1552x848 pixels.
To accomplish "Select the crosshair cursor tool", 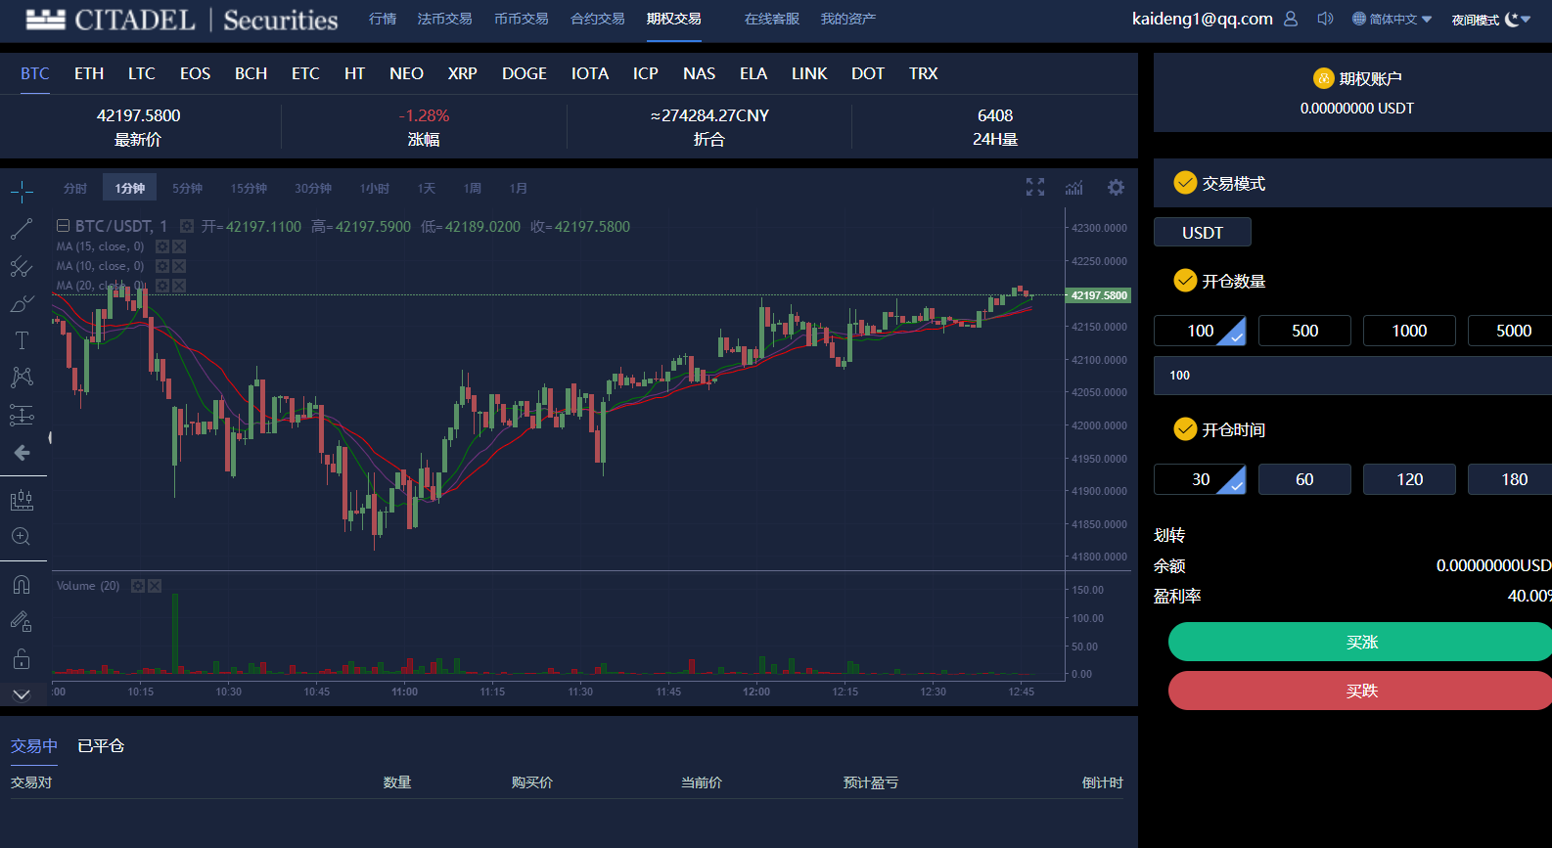I will pyautogui.click(x=22, y=192).
